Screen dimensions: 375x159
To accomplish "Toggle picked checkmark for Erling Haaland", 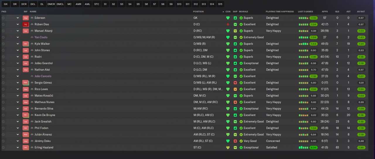I will click(x=3, y=148).
